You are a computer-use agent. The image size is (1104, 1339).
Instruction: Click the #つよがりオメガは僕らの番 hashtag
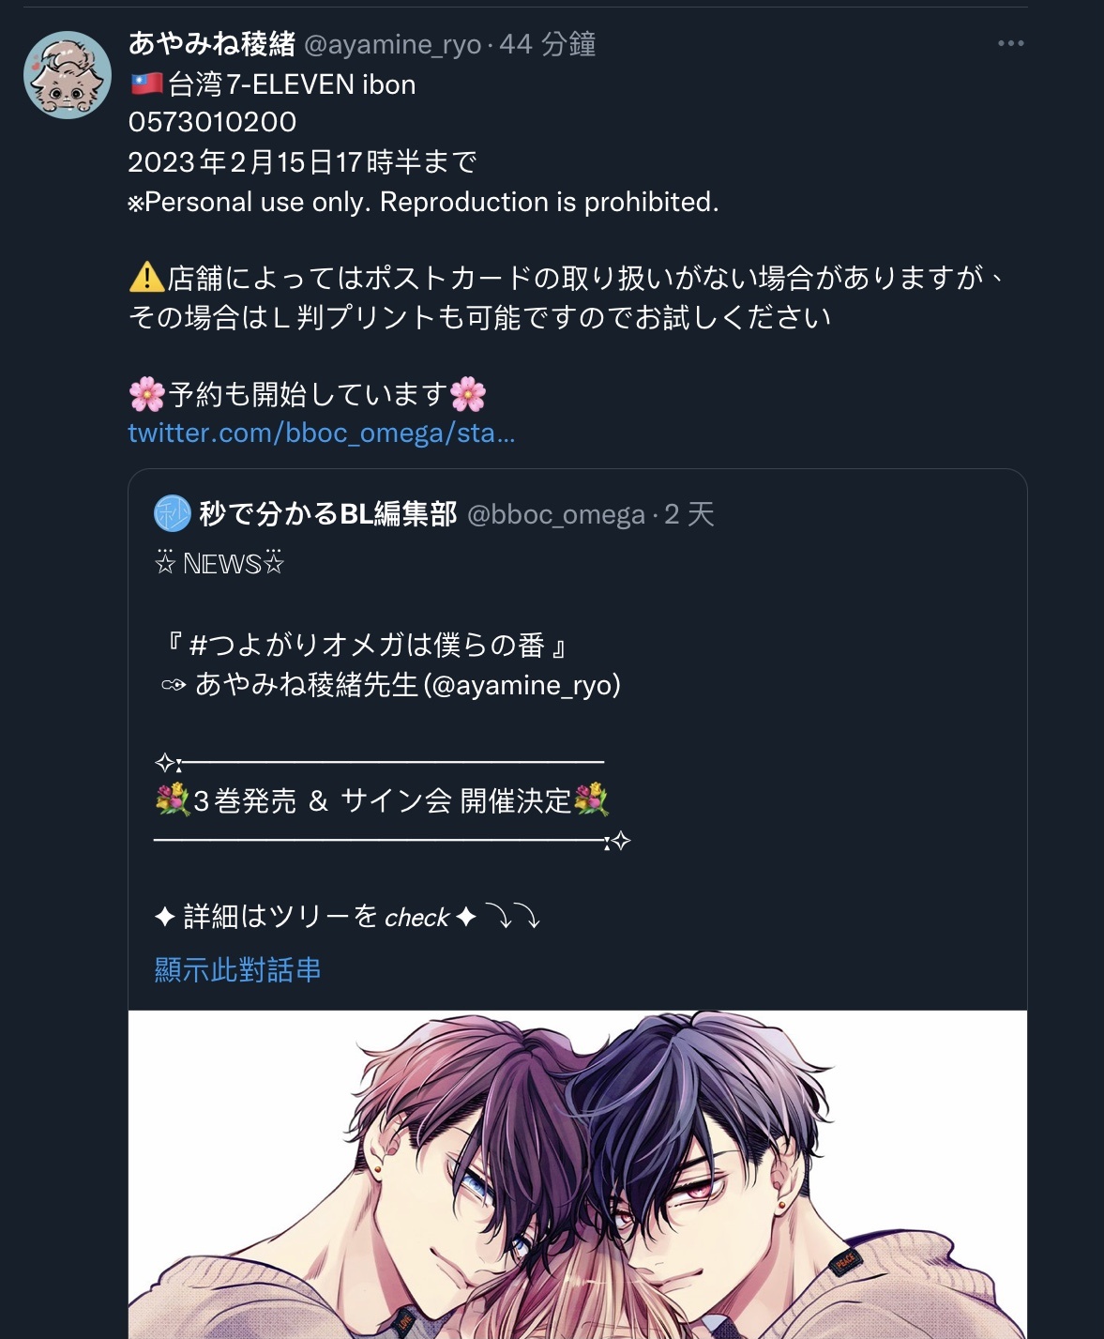pyautogui.click(x=367, y=645)
